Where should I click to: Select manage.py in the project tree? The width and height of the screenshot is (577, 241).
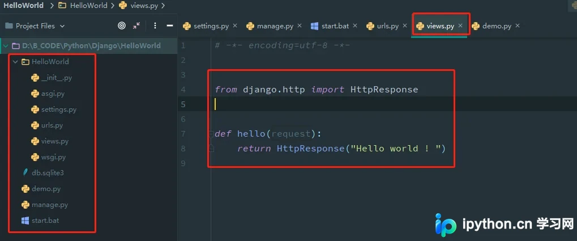point(49,205)
